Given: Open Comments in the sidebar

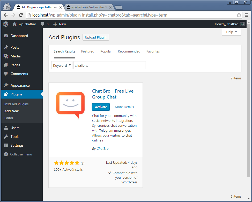Looking at the screenshot, I should [19, 74].
